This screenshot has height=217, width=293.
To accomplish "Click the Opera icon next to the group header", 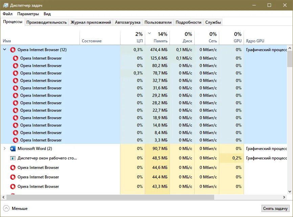I will coord(13,49).
